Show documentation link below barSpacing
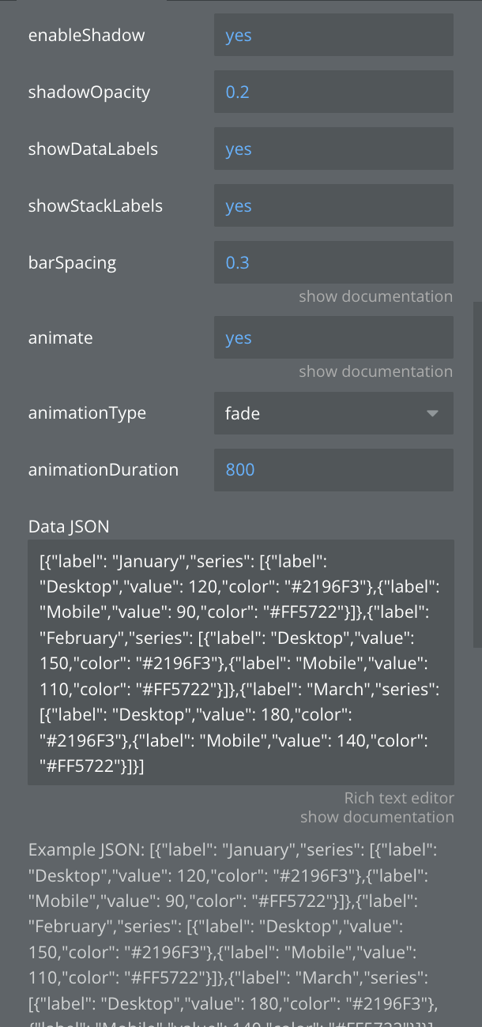The width and height of the screenshot is (482, 1027). click(x=375, y=297)
